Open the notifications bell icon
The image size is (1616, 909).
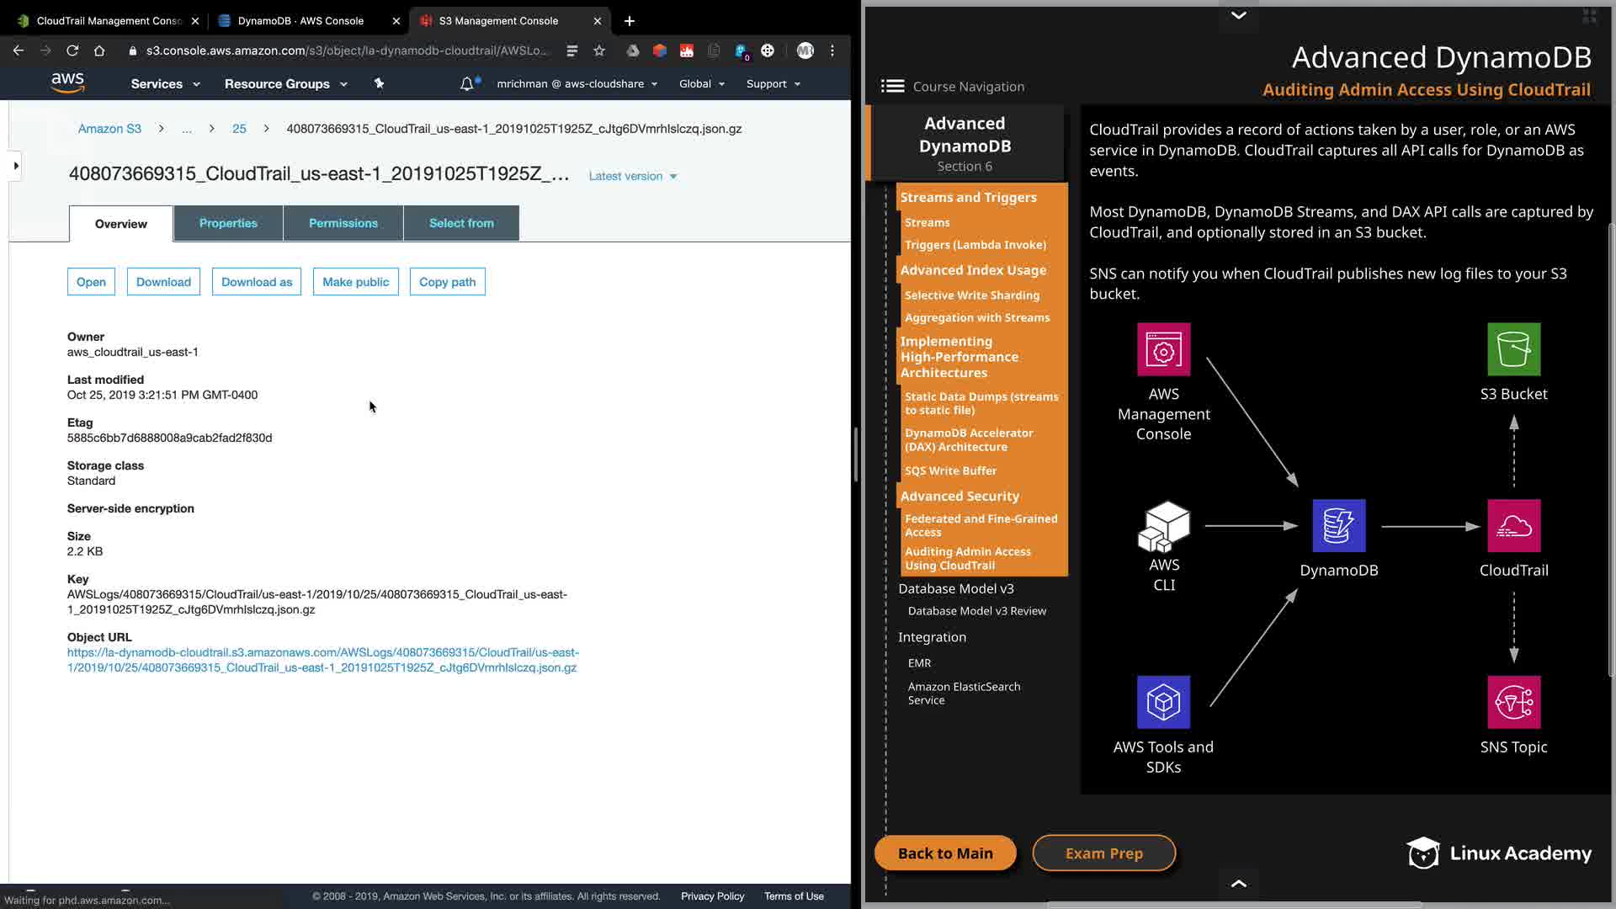coord(466,83)
